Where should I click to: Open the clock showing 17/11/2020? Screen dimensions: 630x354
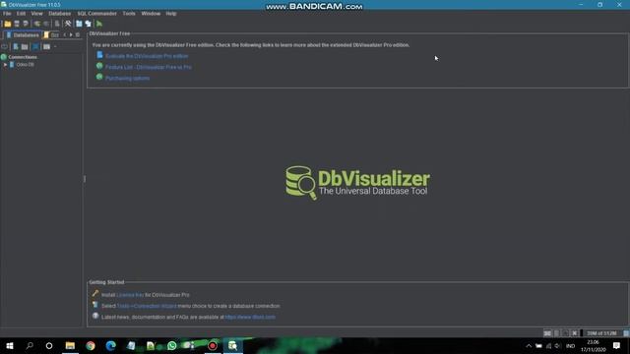(593, 346)
